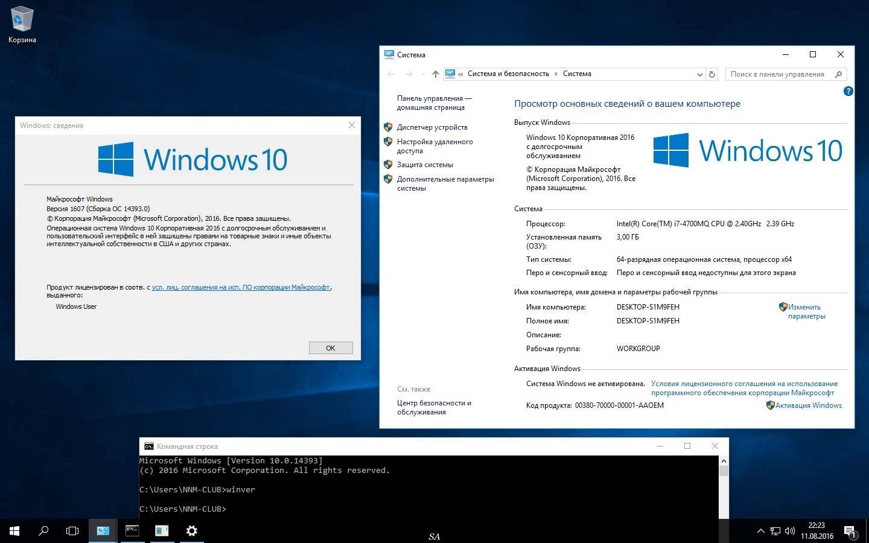Screen dimensions: 869x543
Task: Click 'Версия 1607' line in winver dialog
Action: click(98, 209)
